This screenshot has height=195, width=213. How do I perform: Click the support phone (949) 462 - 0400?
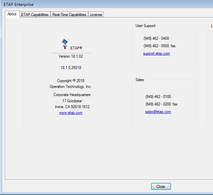[x=156, y=38]
